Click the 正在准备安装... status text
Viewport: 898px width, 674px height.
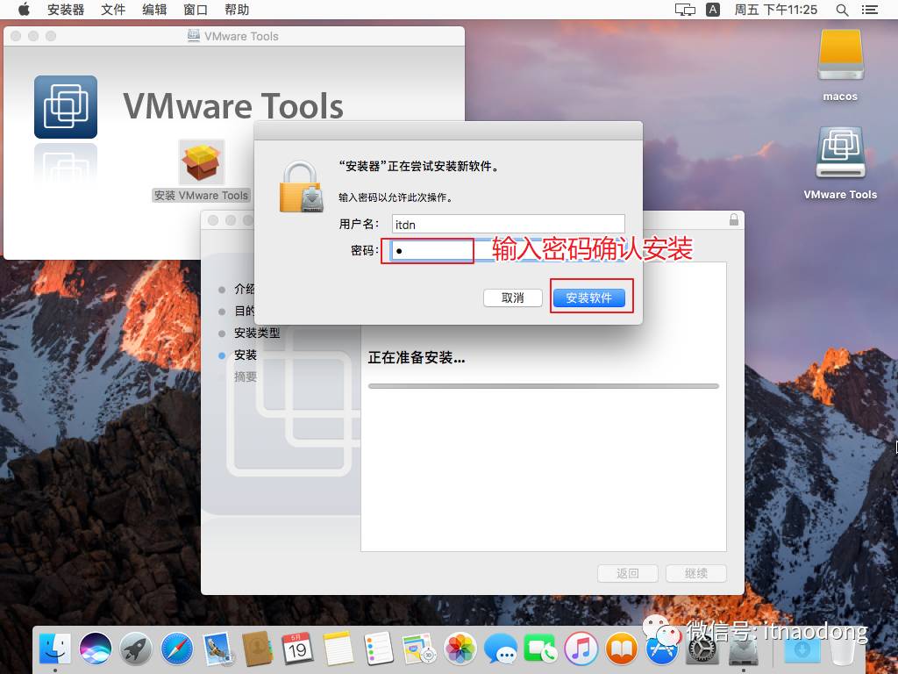tap(417, 358)
